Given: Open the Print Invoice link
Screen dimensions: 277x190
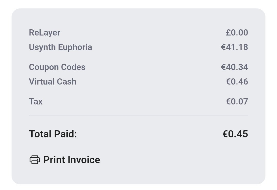Looking at the screenshot, I should point(71,160).
